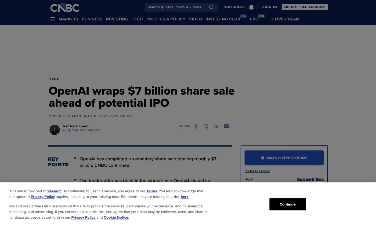This screenshot has width=376, height=227.
Task: Open @/in/ashley-capoot/ LinkedIn handle
Action: 81,131
